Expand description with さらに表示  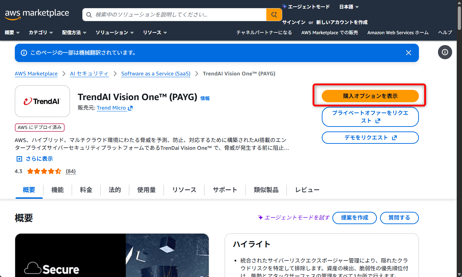pos(35,159)
